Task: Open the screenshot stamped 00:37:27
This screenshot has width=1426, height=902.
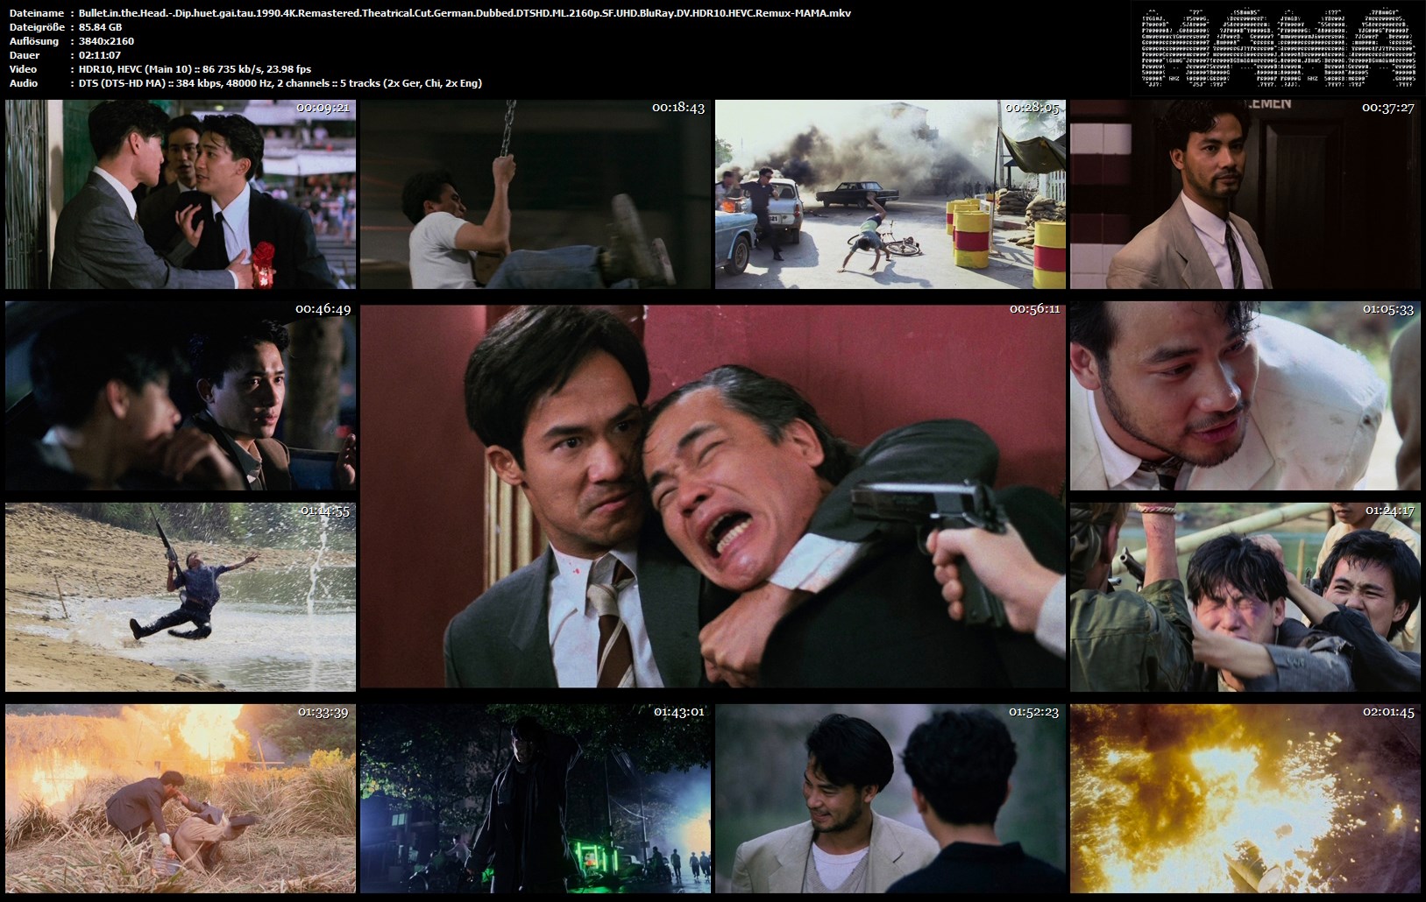Action: coord(1245,194)
